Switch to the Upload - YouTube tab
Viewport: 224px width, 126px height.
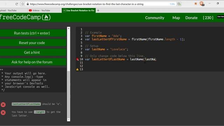tap(8, 10)
